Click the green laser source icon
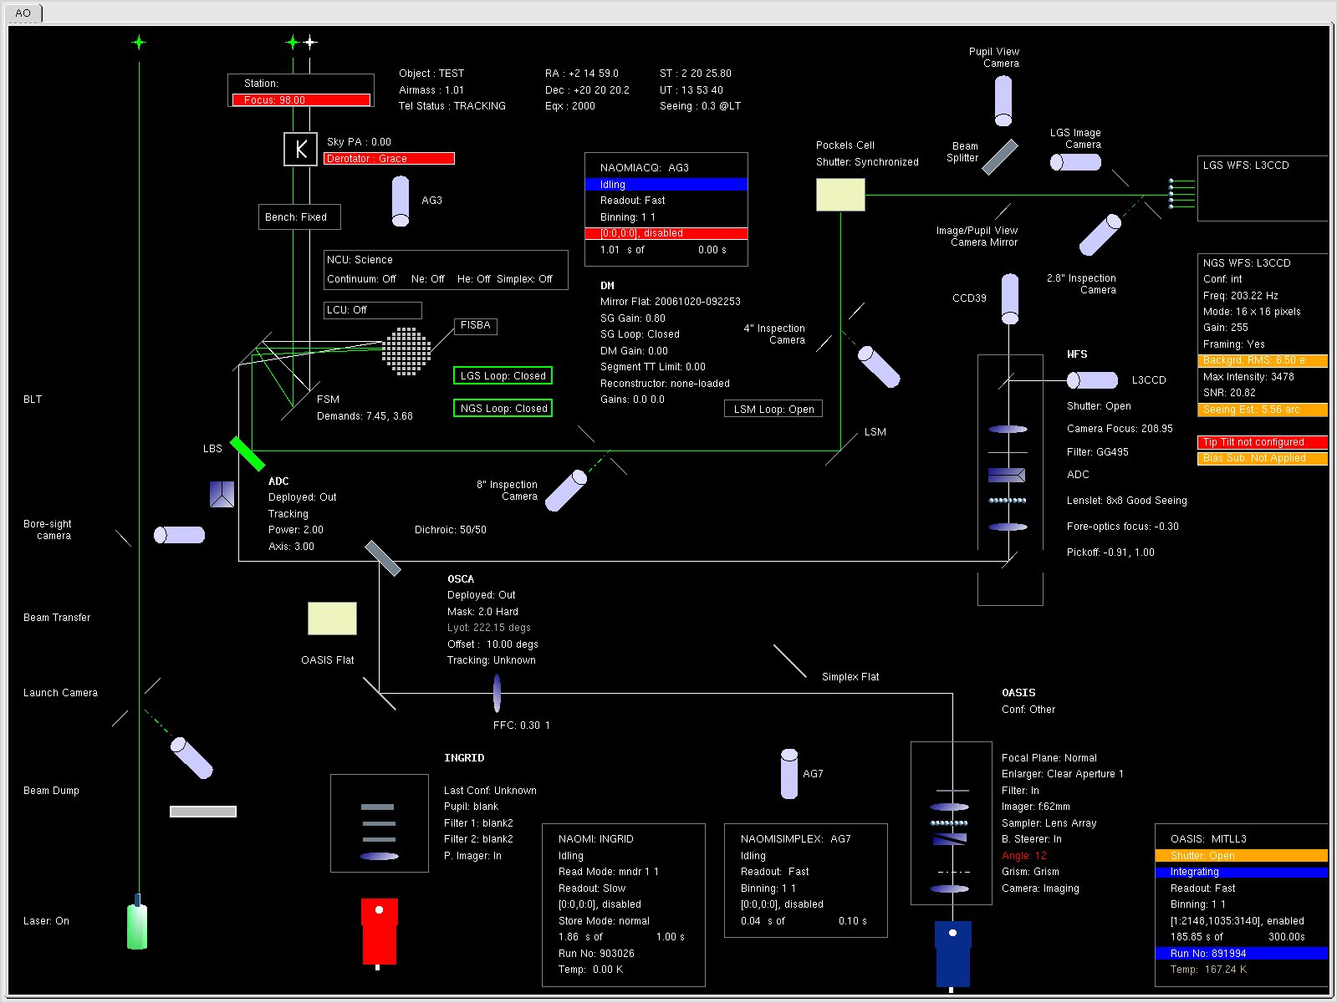The height and width of the screenshot is (1003, 1337). coord(137,924)
